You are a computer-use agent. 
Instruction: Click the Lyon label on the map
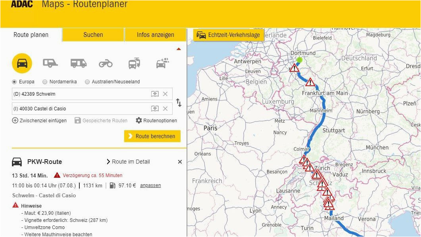(x=256, y=211)
